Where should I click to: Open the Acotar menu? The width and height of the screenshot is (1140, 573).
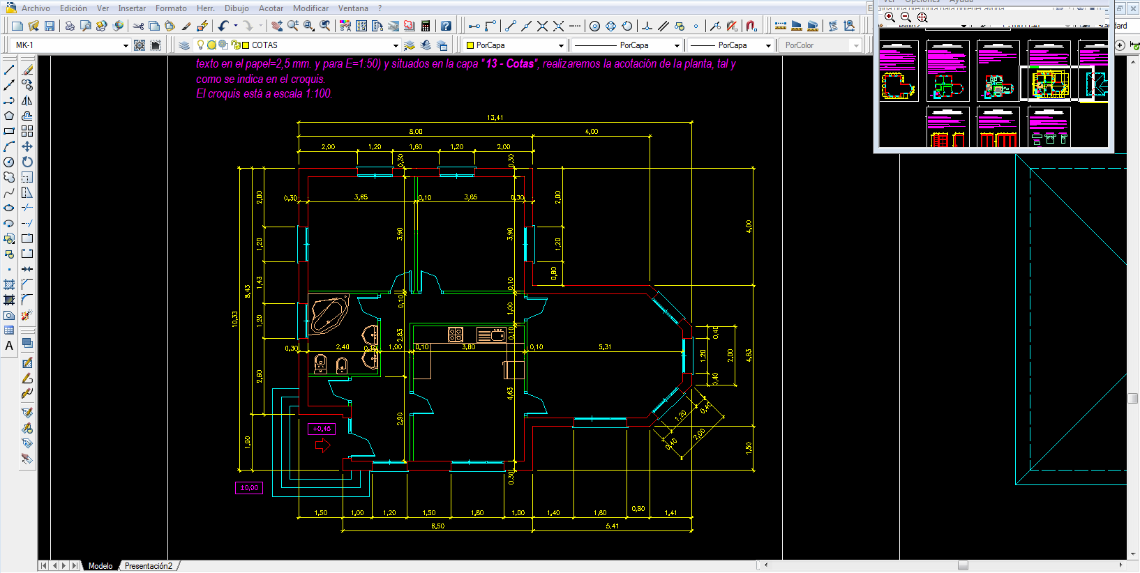(x=271, y=8)
